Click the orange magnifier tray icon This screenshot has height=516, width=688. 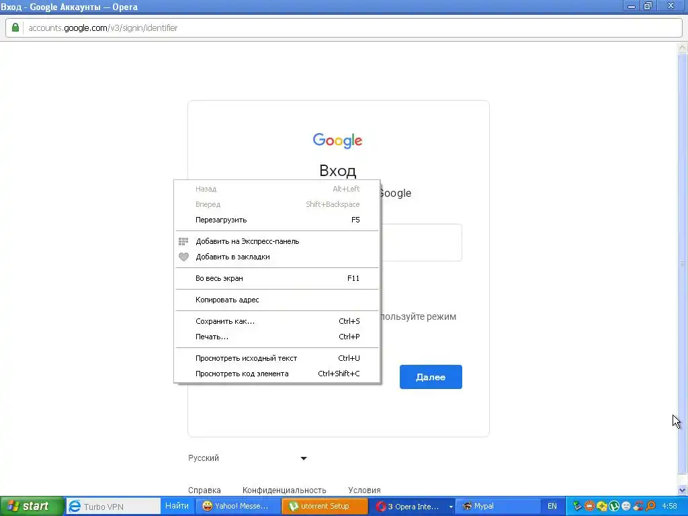tap(650, 507)
